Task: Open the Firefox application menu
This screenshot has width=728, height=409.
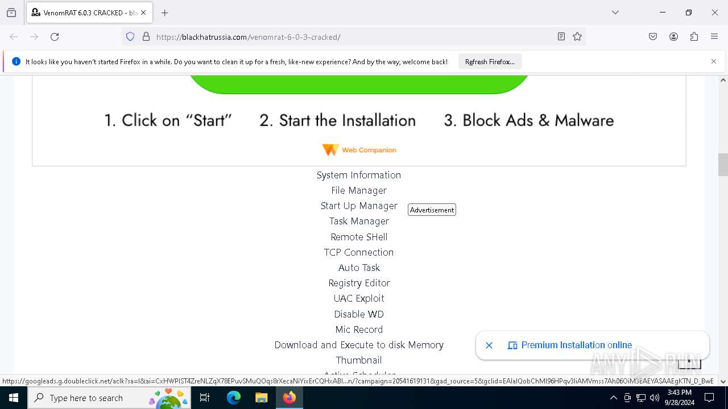Action: click(x=714, y=37)
